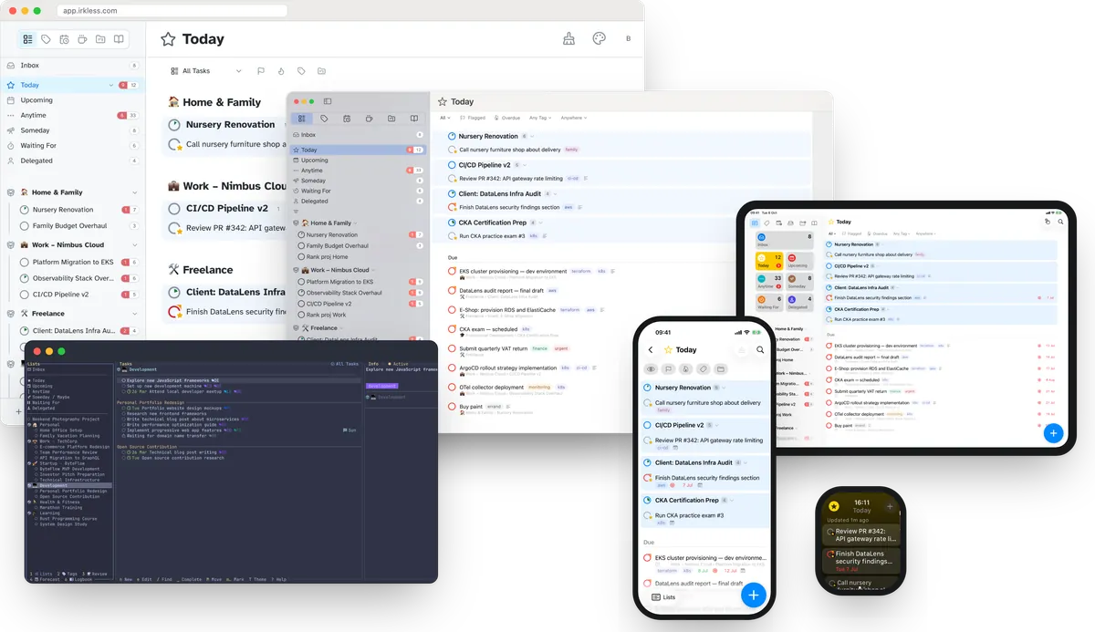The image size is (1095, 632).
Task: Complete 'Finish DataLens security findings' on phone
Action: coord(648,478)
